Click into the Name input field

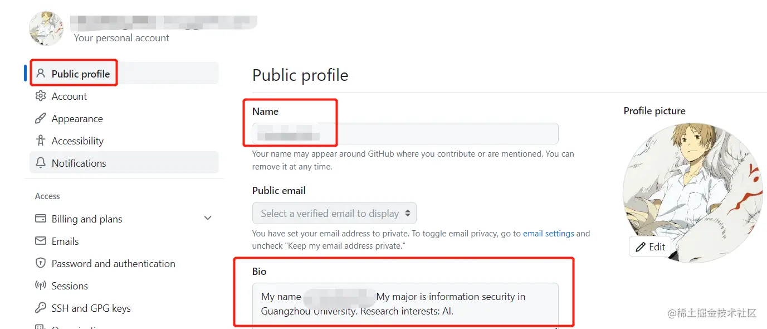point(405,134)
